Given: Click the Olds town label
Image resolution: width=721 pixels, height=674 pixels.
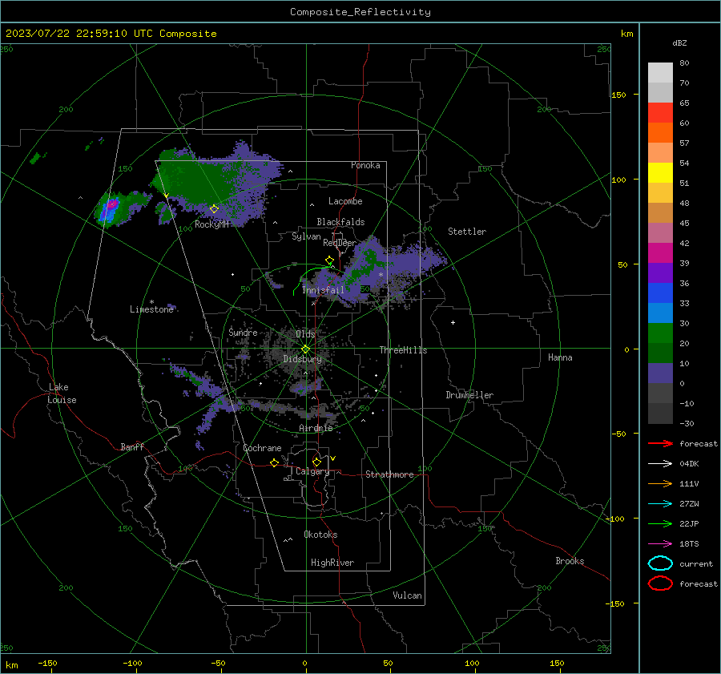Looking at the screenshot, I should point(305,333).
